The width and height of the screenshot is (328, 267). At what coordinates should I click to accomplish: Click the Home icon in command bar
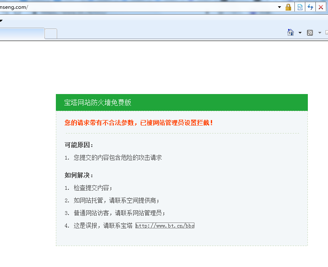click(x=291, y=32)
